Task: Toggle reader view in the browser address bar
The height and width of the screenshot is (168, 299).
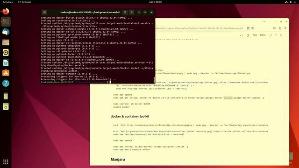Action: [248, 28]
